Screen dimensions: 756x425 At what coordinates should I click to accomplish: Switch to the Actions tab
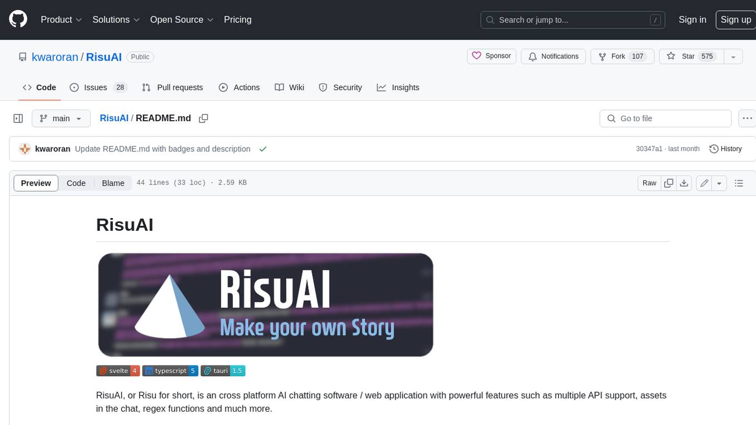[x=239, y=87]
